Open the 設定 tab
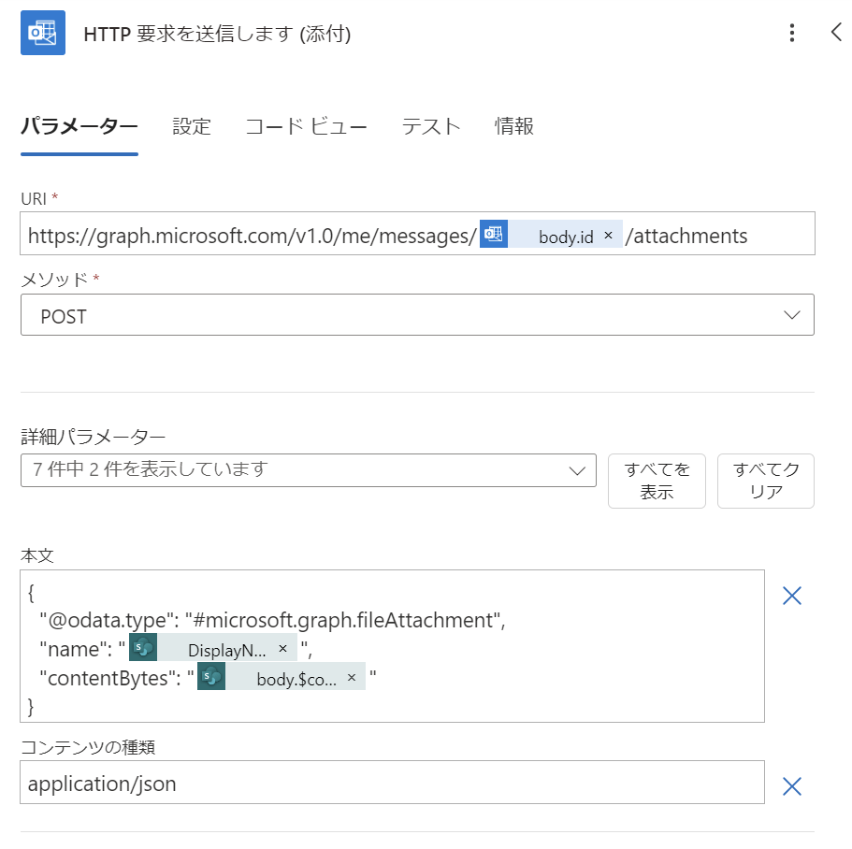 (192, 126)
